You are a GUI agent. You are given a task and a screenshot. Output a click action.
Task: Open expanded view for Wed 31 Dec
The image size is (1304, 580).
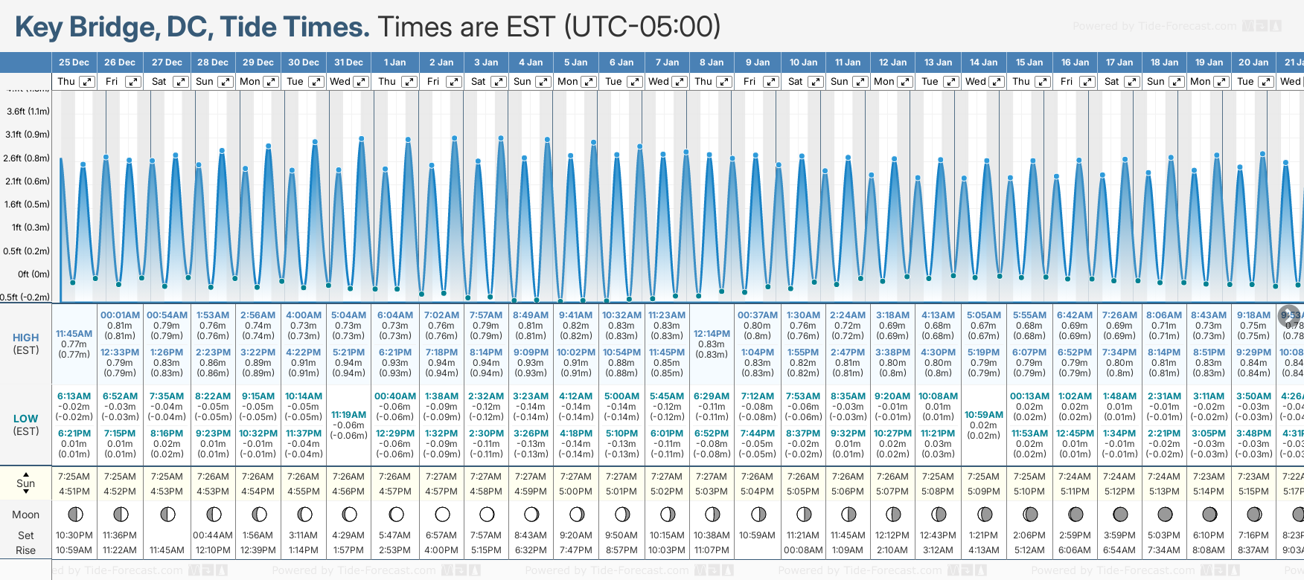360,82
